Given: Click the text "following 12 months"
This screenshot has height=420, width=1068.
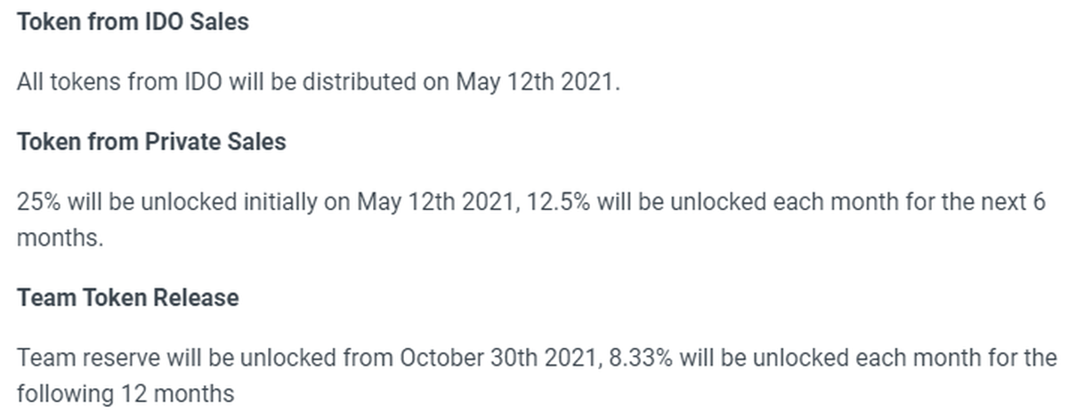Looking at the screenshot, I should pyautogui.click(x=125, y=392).
